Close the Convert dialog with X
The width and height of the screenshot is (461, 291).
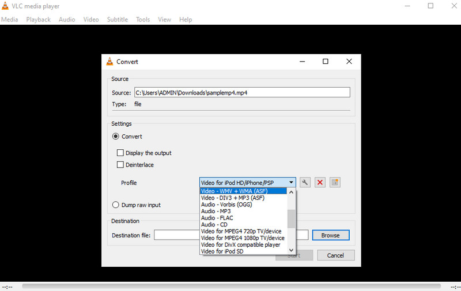[349, 62]
